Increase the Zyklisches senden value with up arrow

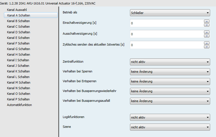point(207,43)
